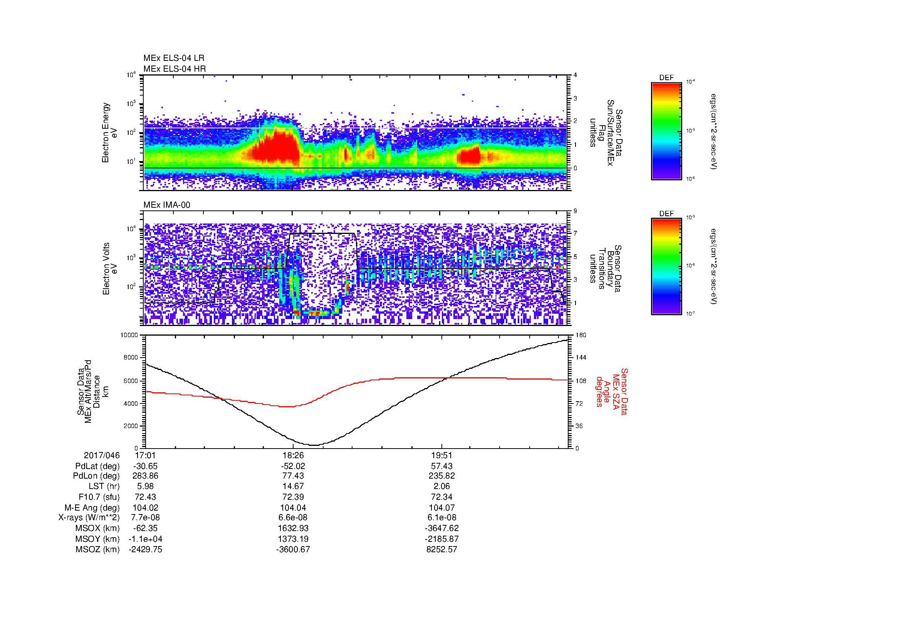This screenshot has width=901, height=637.
Task: Click the 'MSOZ (km)' row label
Action: point(97,550)
